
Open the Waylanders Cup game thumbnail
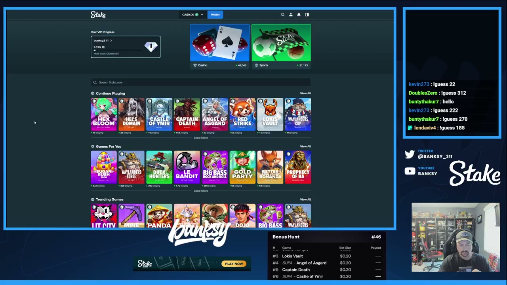click(x=298, y=114)
